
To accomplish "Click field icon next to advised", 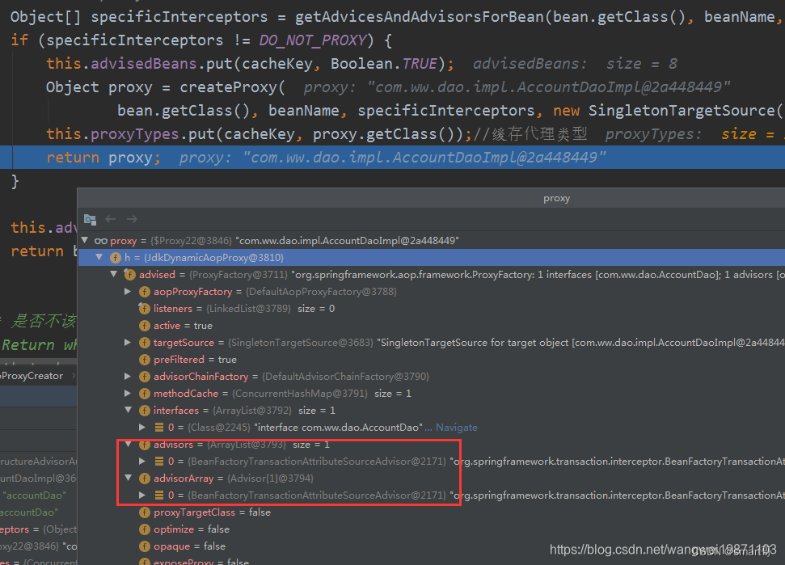I will tap(130, 275).
